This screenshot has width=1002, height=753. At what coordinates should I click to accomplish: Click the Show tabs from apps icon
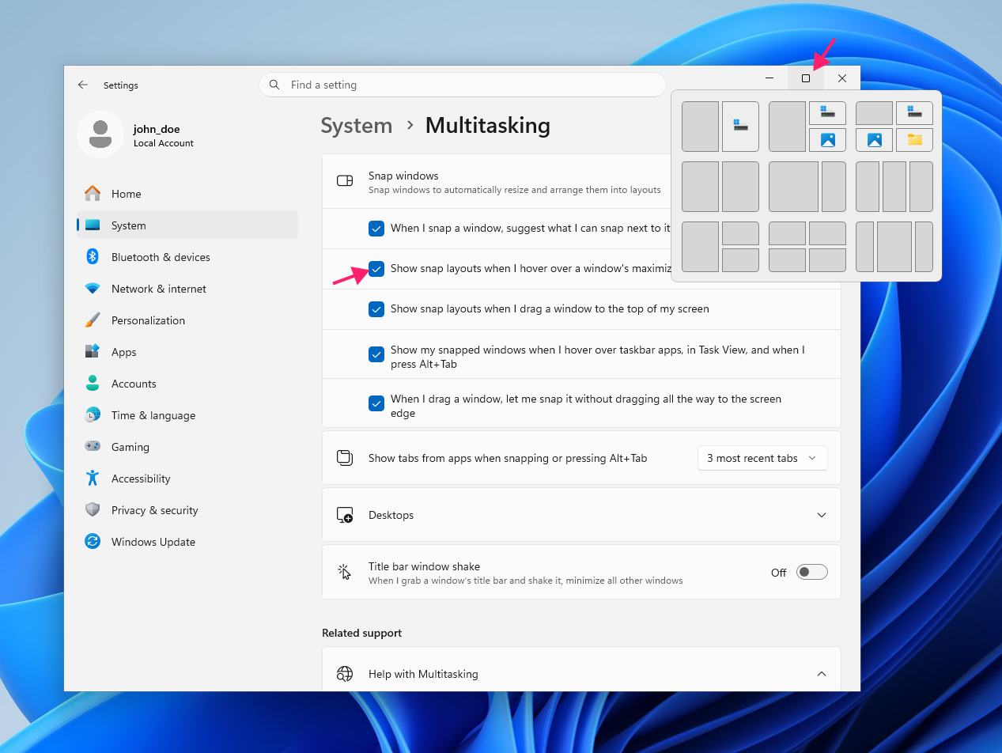click(345, 458)
